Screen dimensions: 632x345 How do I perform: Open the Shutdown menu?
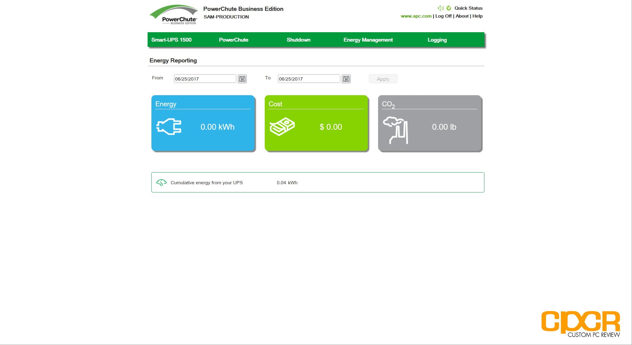point(298,40)
